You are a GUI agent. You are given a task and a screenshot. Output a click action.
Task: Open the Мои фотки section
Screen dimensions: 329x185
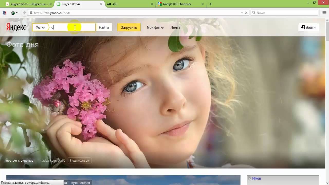(x=156, y=27)
